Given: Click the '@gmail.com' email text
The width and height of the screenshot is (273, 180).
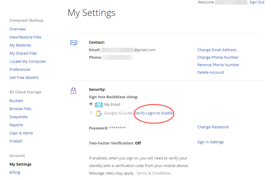Looking at the screenshot, I should point(145,50).
